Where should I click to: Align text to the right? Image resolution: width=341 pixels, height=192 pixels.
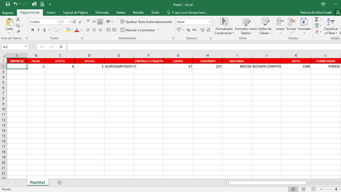pyautogui.click(x=100, y=30)
